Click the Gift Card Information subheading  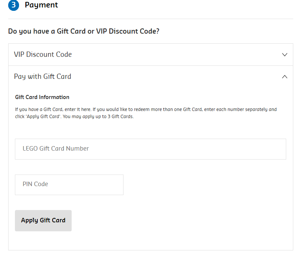[x=42, y=97]
